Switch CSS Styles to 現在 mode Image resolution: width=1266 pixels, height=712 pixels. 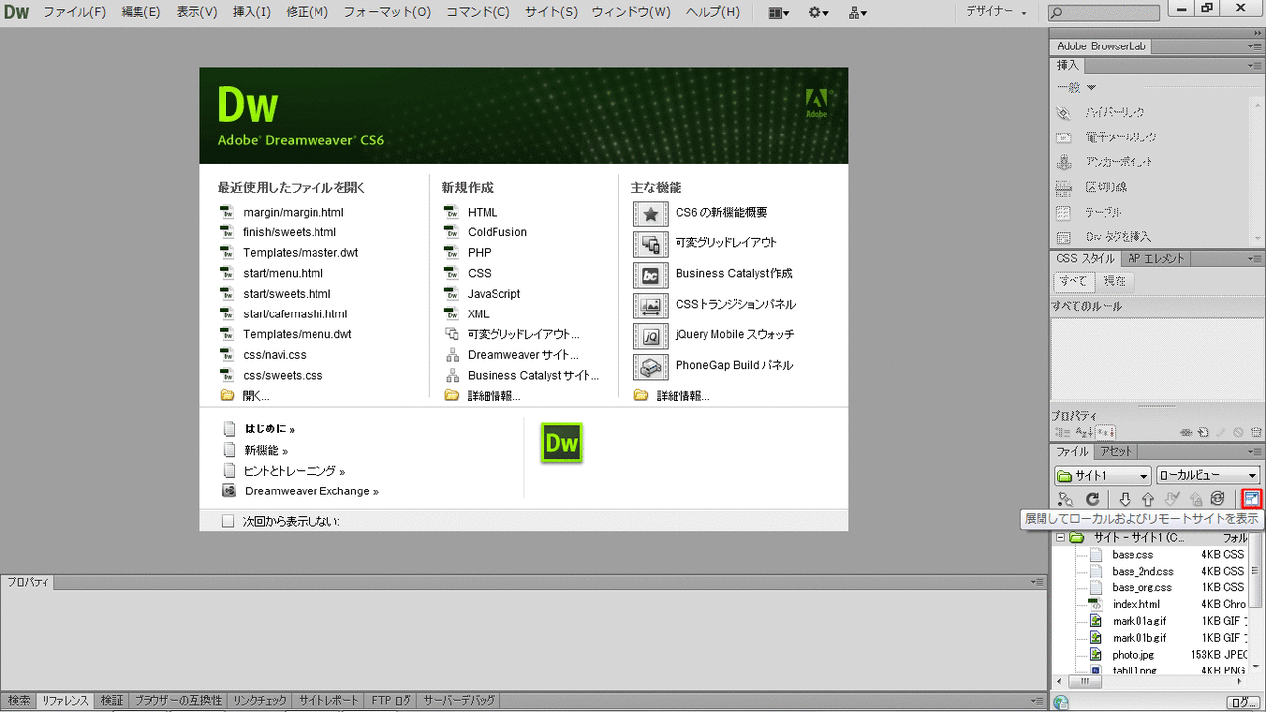(1115, 281)
